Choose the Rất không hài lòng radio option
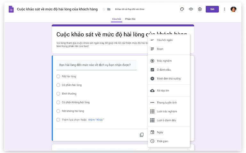 coord(58,111)
